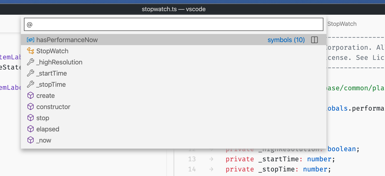
Task: Open hasPerformanceNow to the side via split icon
Action: [x=314, y=40]
